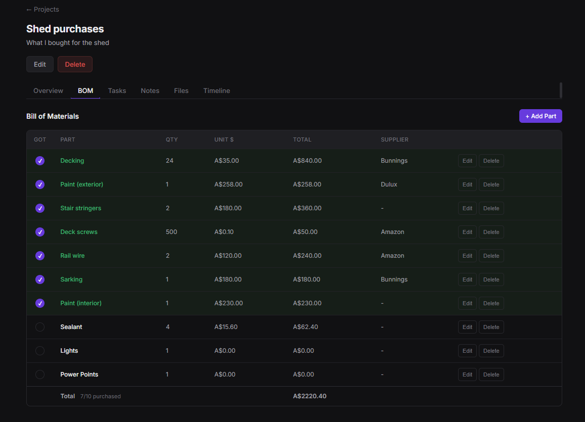Switch to the Overview tab
This screenshot has height=422, width=585.
click(x=48, y=91)
